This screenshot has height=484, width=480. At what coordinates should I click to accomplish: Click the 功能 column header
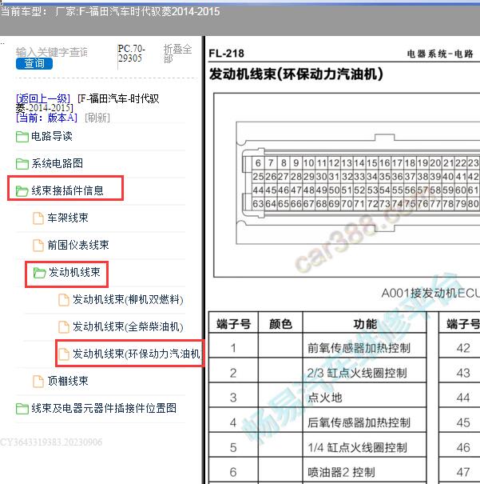365,324
